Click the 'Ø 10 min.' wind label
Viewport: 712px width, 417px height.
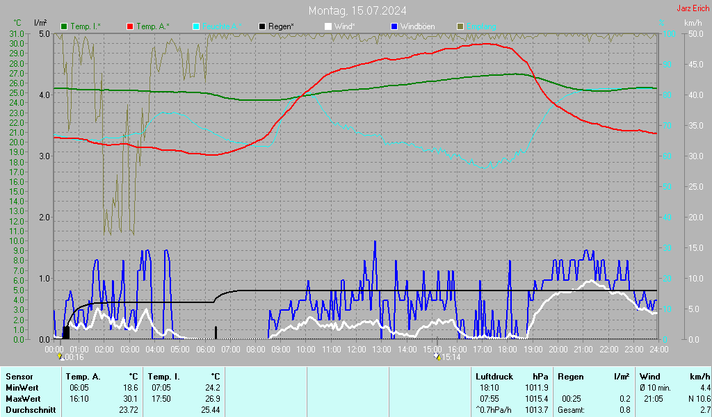click(x=655, y=388)
